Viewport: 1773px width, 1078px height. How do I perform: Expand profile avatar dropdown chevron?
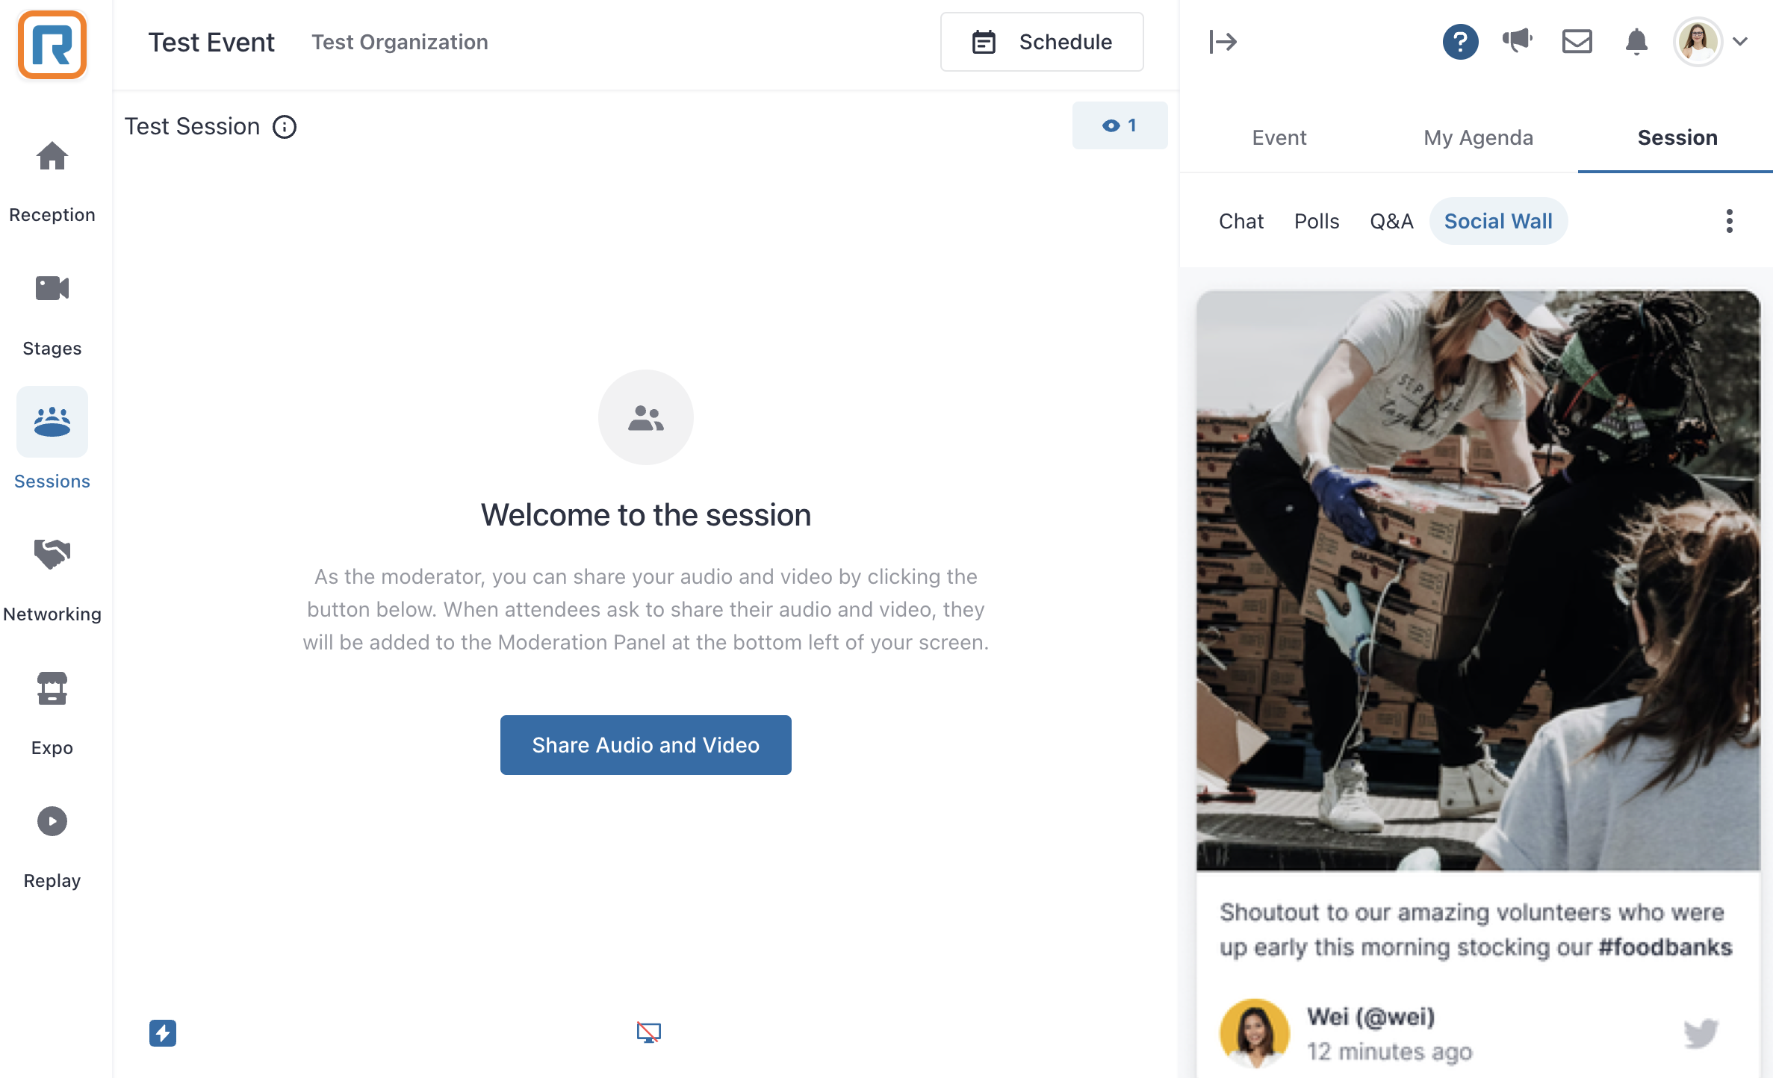(1741, 42)
